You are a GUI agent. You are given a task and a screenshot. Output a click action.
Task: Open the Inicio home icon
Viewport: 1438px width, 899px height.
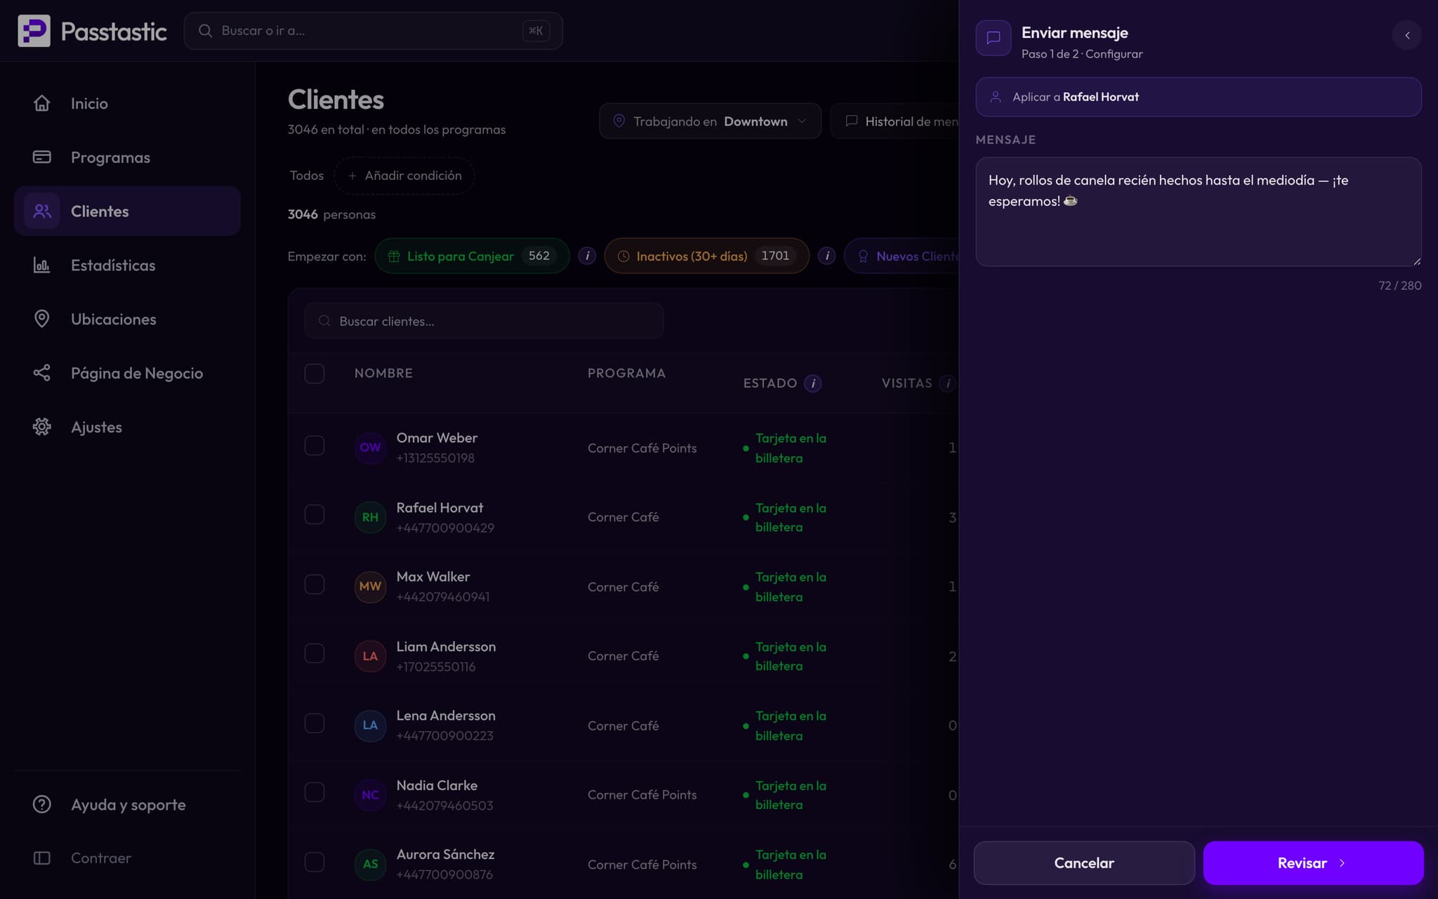point(42,103)
